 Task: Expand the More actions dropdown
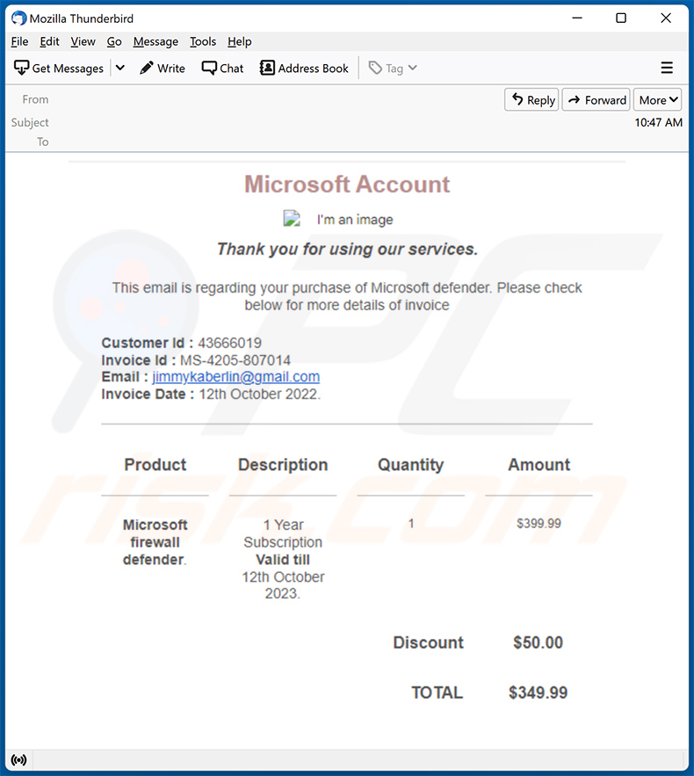click(658, 100)
